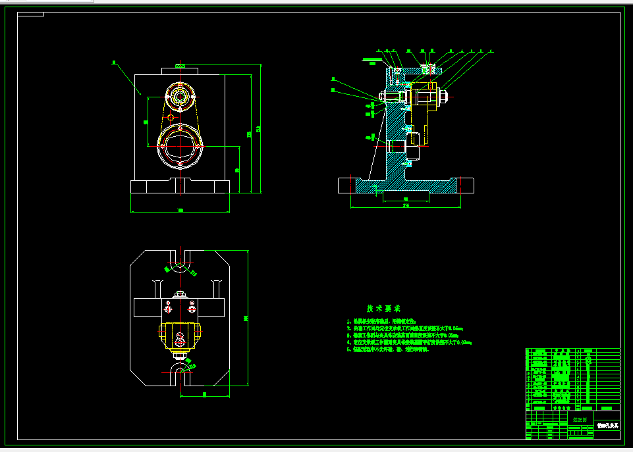Select technical requirement line numbered 2
The image size is (633, 452).
[405, 328]
